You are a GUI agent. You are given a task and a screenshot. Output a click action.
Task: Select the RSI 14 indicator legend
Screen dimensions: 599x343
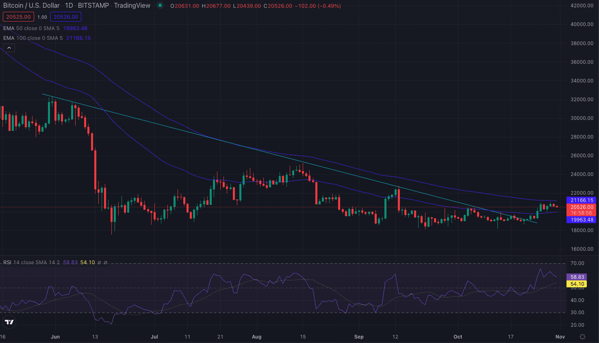[31, 262]
